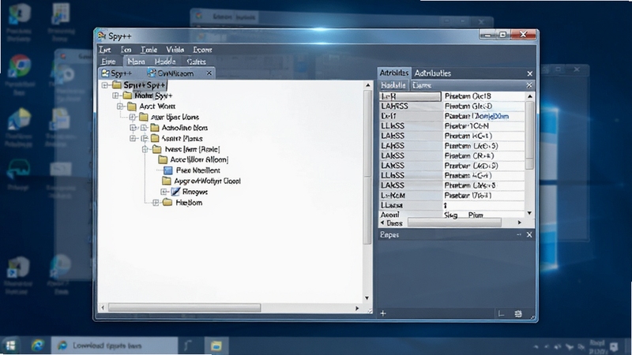Viewport: 632px width, 355px height.
Task: Click the folder icon of 'Aohofino Mon'
Action: (x=155, y=128)
